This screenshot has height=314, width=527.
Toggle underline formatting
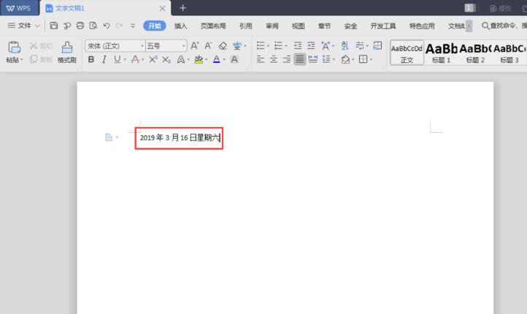pyautogui.click(x=117, y=59)
